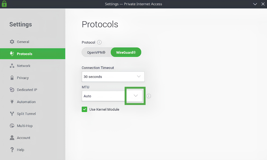This screenshot has width=267, height=160.
Task: Open the Connection Timeout dropdown
Action: pyautogui.click(x=113, y=77)
